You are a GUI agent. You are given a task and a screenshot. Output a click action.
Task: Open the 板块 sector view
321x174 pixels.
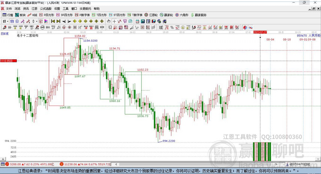tap(20, 15)
